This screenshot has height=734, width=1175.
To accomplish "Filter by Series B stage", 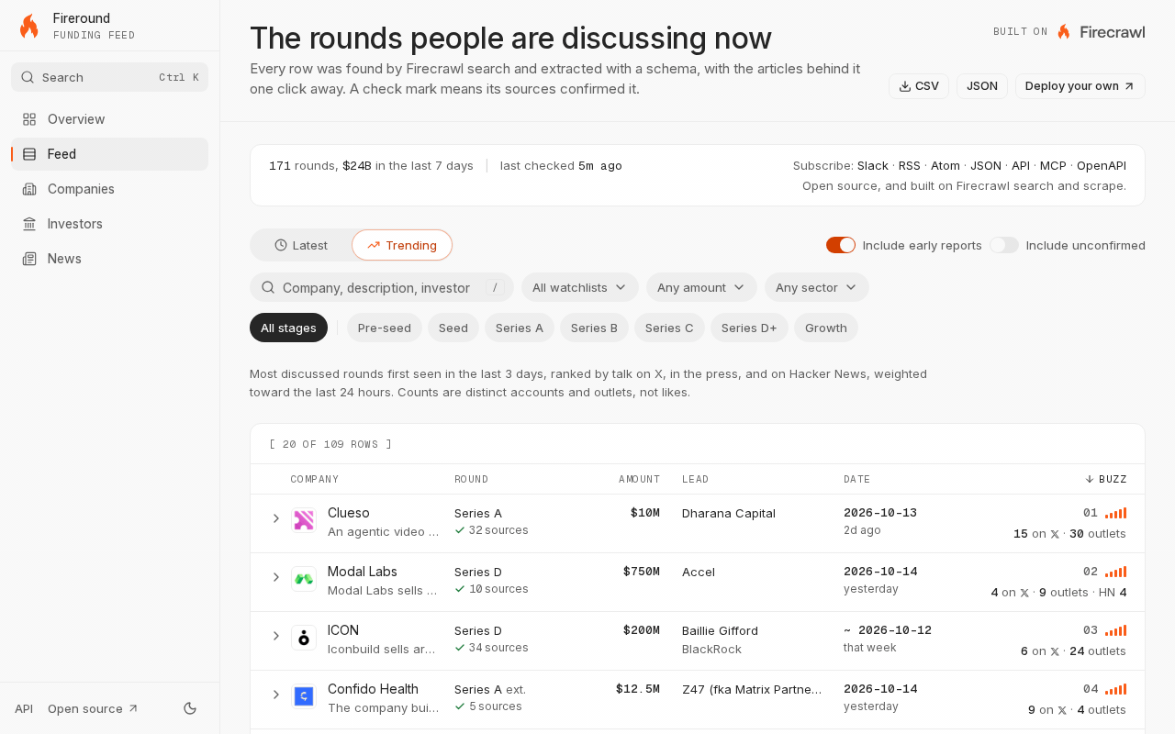I will [594, 328].
